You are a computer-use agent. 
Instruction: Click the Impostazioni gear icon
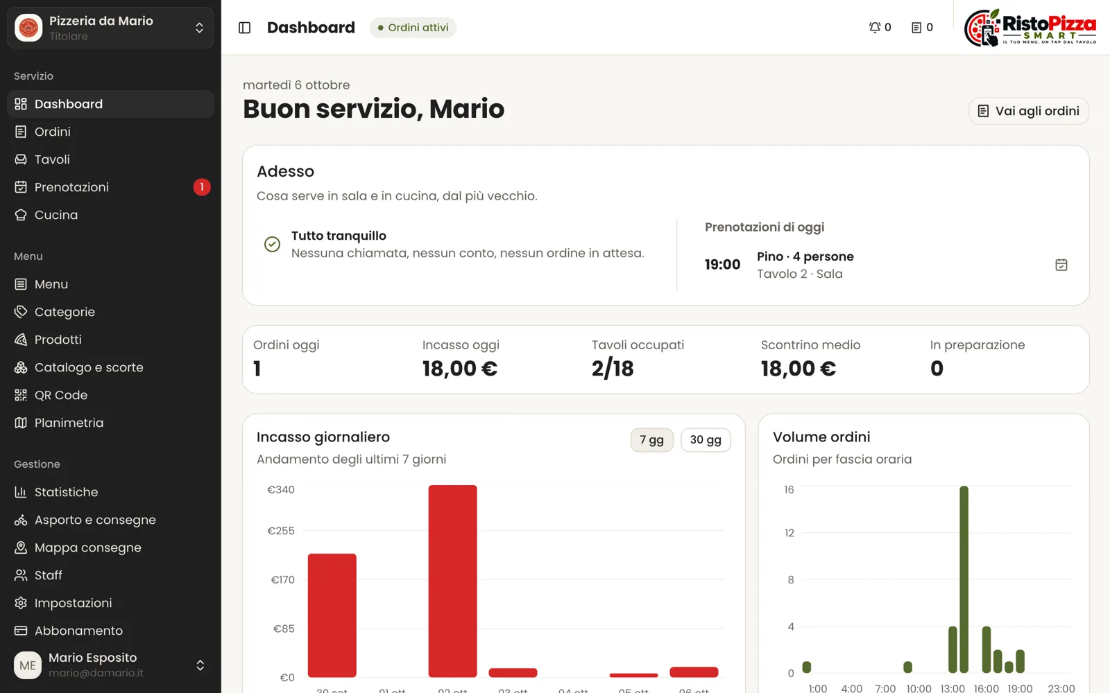pos(21,603)
